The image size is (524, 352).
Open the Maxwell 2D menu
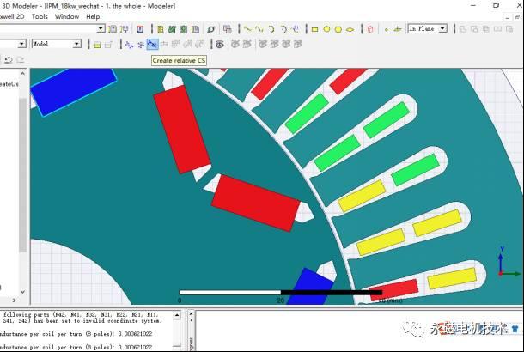(x=12, y=16)
